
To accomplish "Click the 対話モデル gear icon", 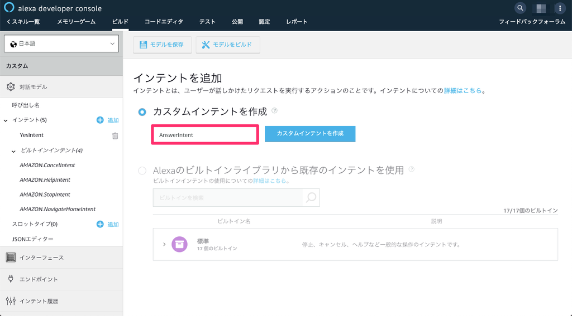I will click(11, 86).
